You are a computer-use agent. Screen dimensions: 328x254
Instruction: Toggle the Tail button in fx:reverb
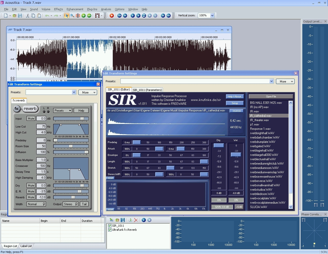point(84,204)
